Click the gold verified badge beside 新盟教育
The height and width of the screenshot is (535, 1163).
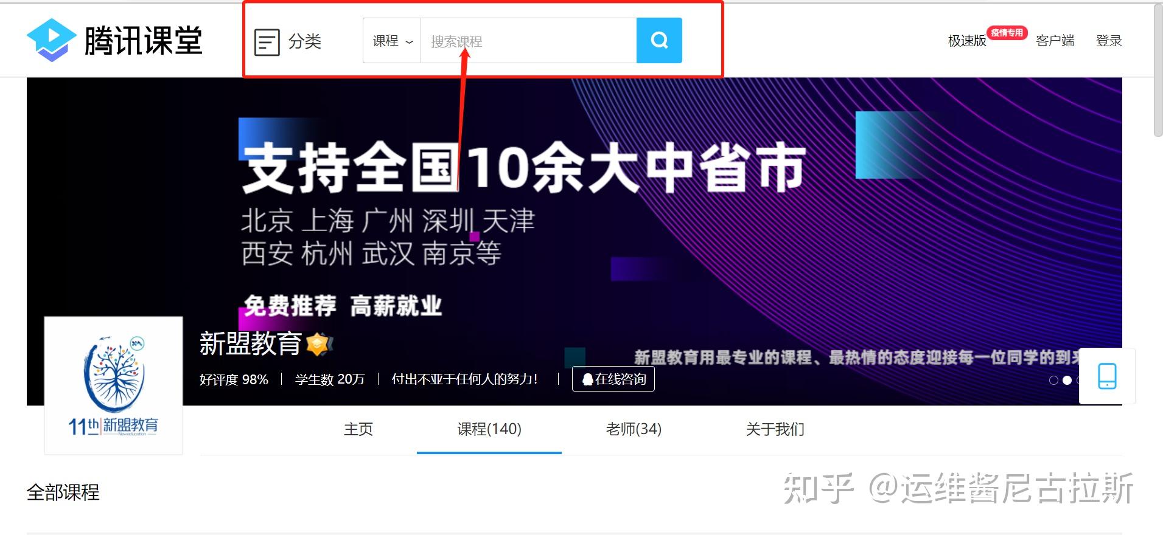318,344
